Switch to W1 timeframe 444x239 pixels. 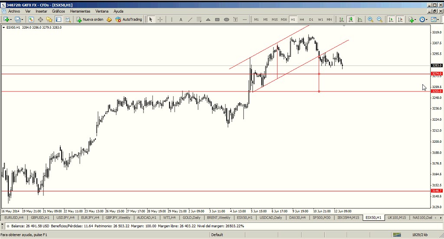pyautogui.click(x=320, y=19)
